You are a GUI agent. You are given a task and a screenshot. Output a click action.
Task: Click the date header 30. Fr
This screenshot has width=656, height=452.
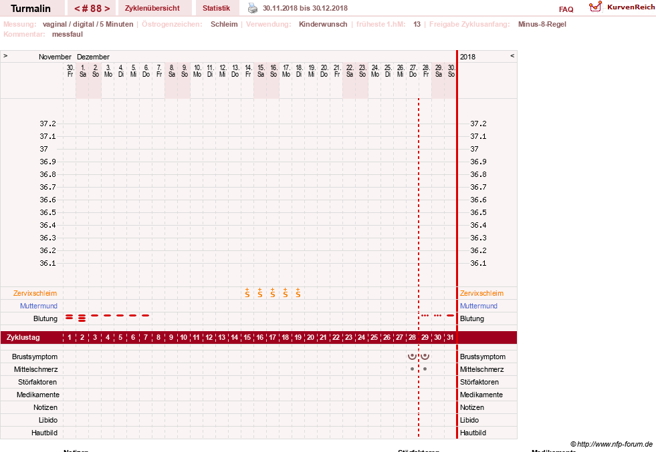click(70, 71)
